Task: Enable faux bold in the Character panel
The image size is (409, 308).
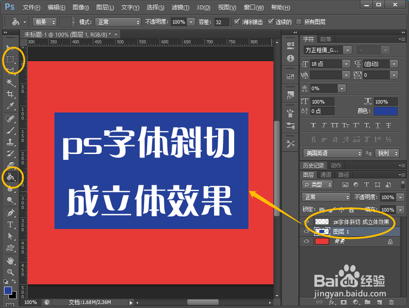Action: (x=314, y=125)
